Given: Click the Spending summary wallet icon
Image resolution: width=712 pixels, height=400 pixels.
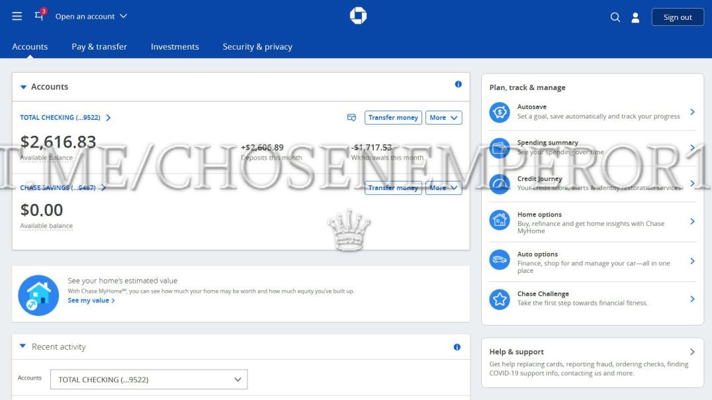Looking at the screenshot, I should (x=500, y=148).
